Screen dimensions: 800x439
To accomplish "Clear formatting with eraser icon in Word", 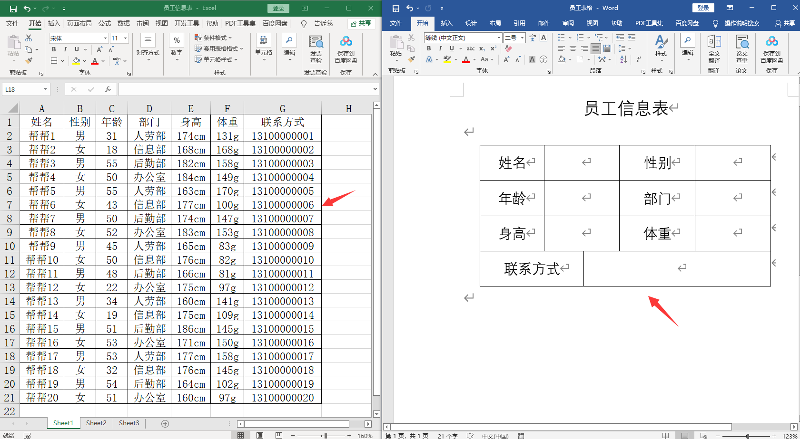I will coord(509,48).
